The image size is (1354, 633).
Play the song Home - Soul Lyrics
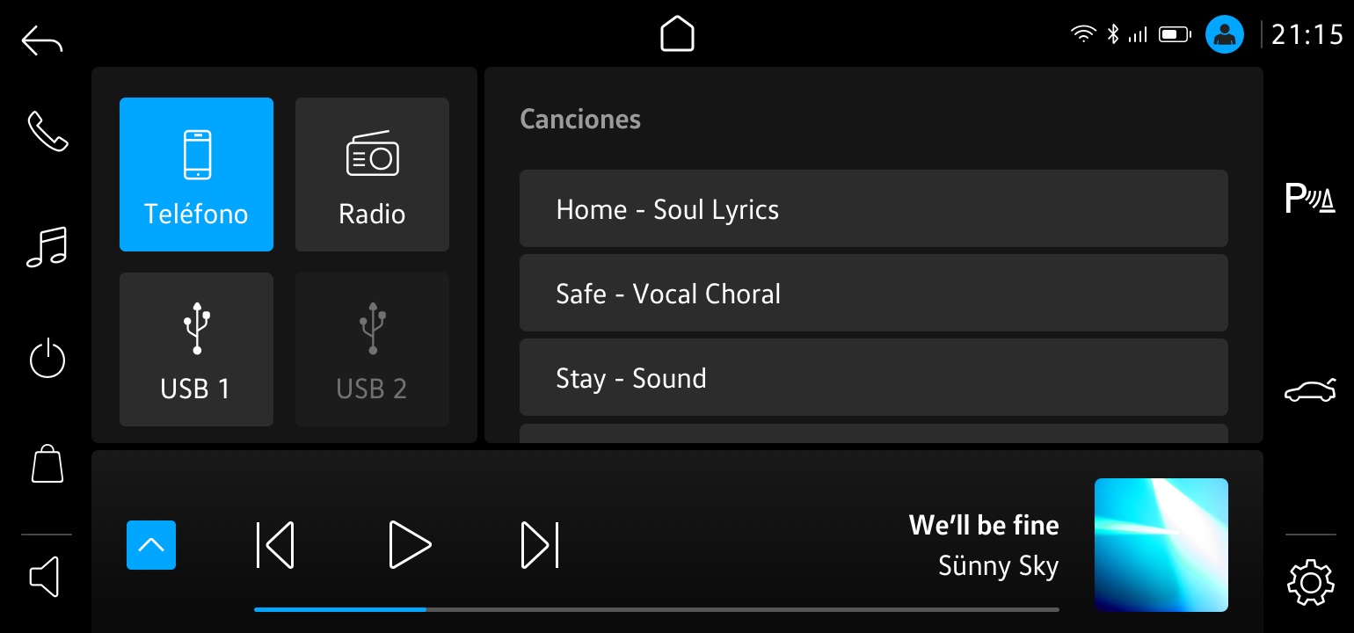click(873, 208)
